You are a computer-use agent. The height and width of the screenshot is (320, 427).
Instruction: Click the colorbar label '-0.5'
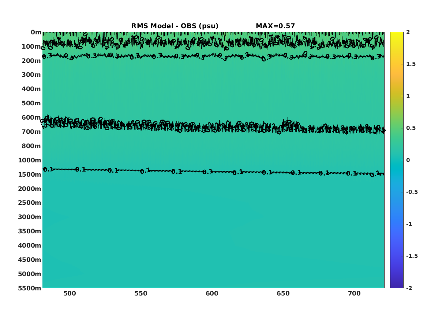click(412, 192)
